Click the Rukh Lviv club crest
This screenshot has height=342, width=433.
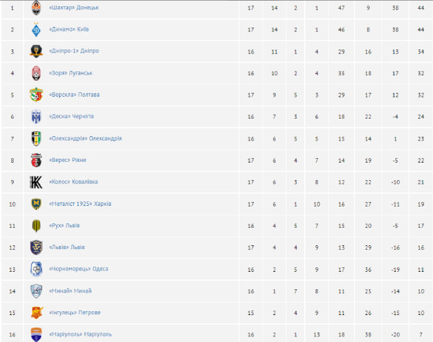(x=36, y=226)
